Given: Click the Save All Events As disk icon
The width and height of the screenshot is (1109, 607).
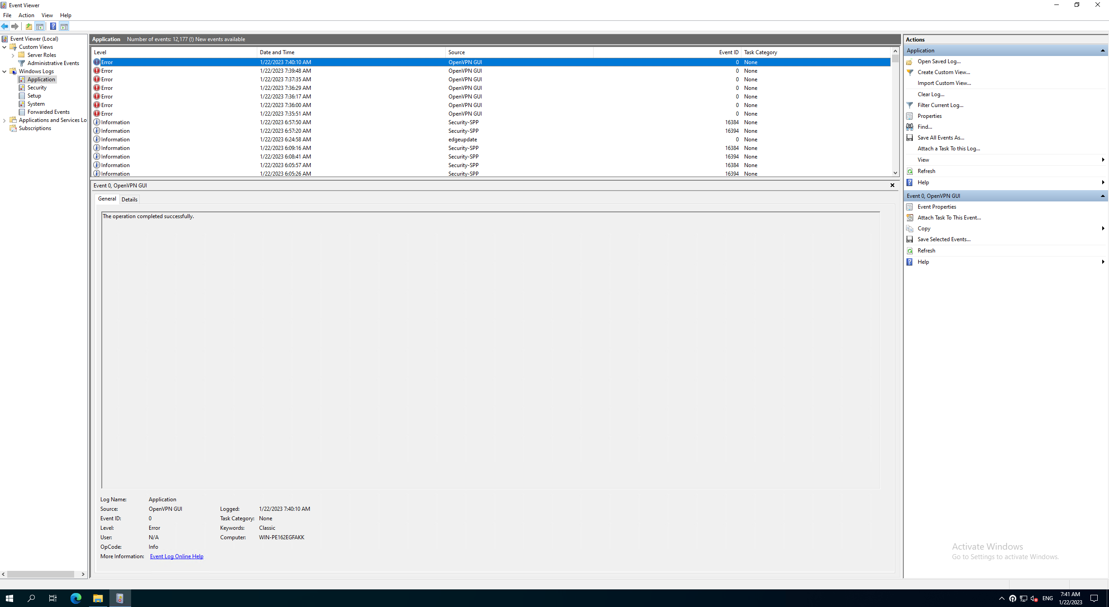Looking at the screenshot, I should pos(910,137).
